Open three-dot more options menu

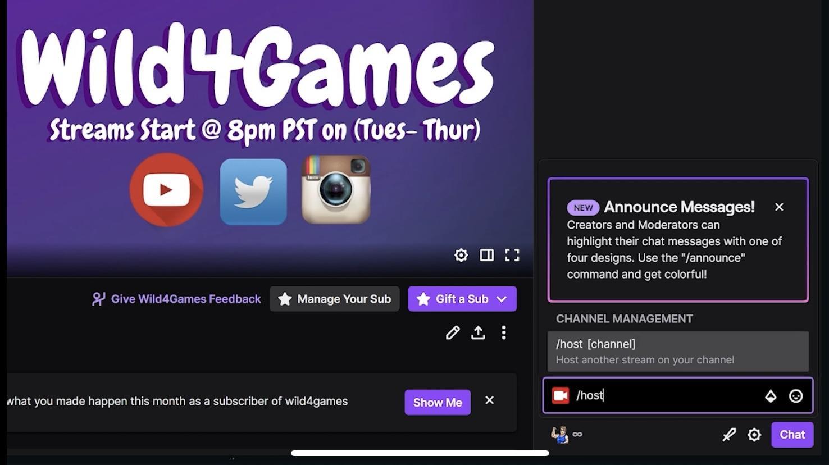tap(504, 332)
